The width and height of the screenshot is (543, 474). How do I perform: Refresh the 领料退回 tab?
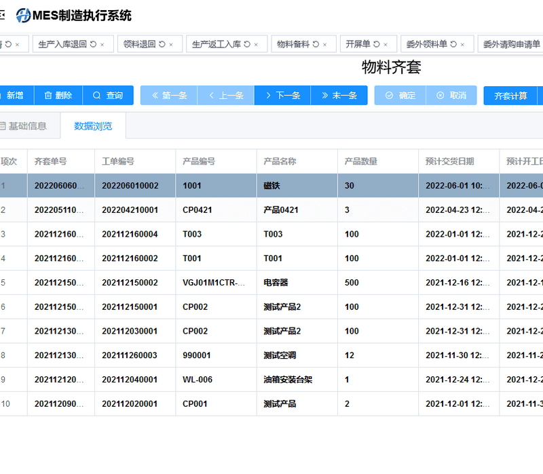(162, 44)
